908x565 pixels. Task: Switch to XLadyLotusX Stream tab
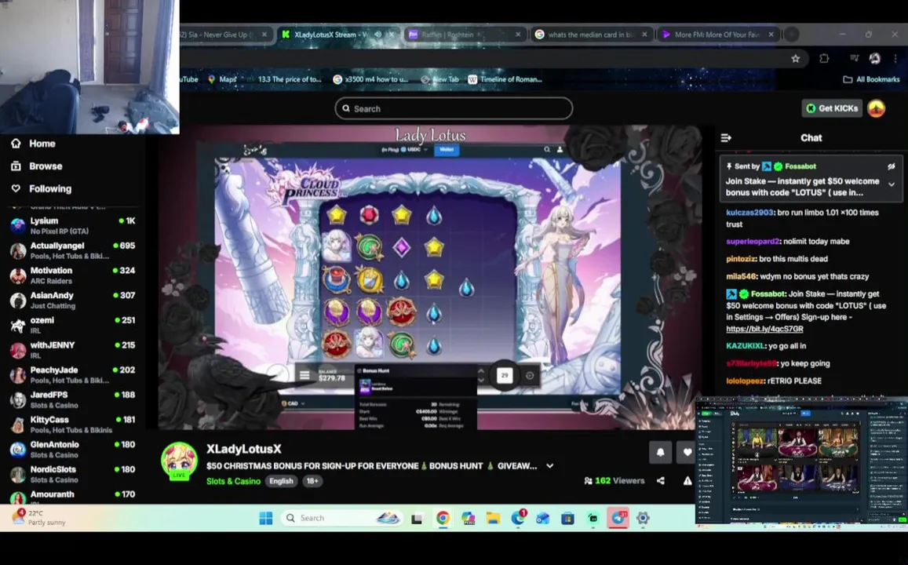point(338,35)
